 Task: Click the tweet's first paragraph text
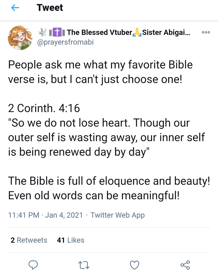click(100, 72)
